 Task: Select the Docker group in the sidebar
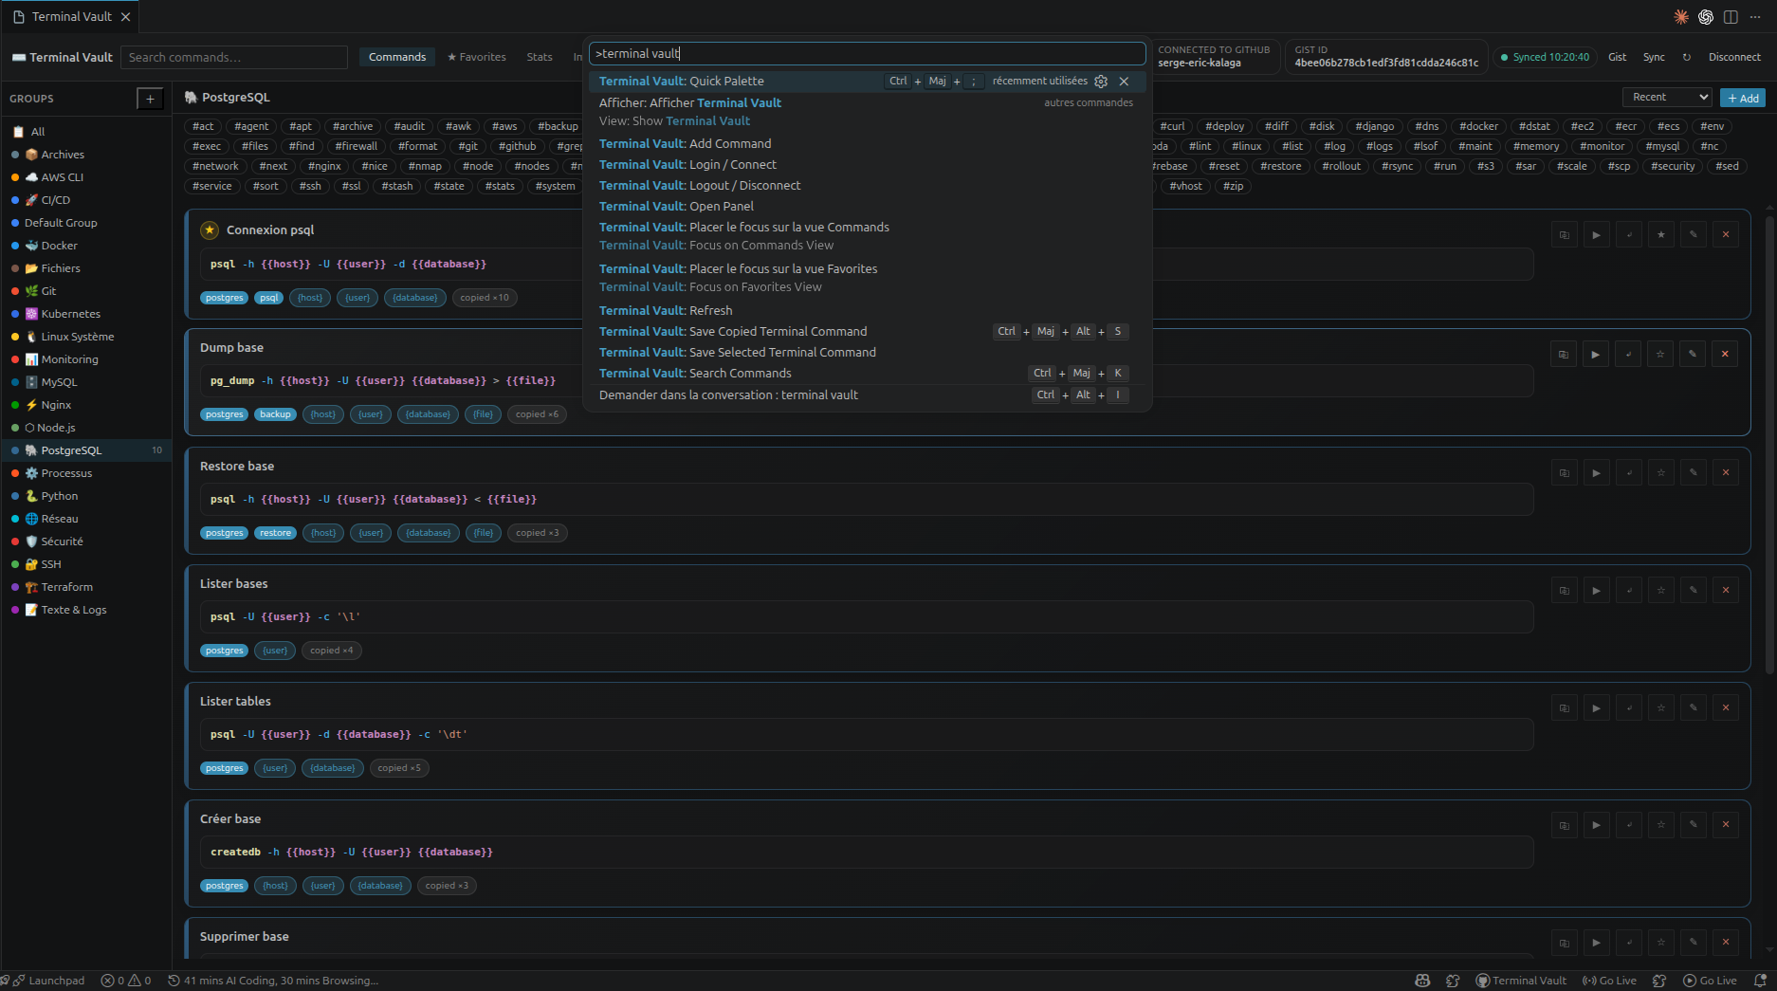pyautogui.click(x=86, y=246)
